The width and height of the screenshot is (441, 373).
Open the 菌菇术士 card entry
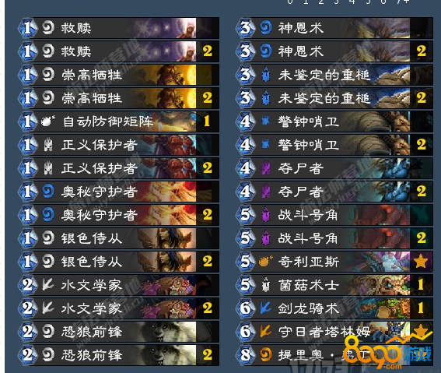point(334,285)
